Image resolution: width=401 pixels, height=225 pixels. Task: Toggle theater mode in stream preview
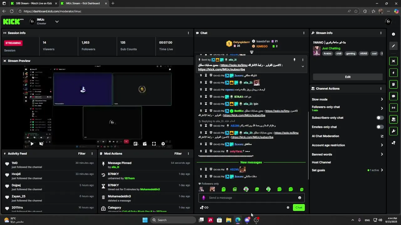[x=145, y=144]
